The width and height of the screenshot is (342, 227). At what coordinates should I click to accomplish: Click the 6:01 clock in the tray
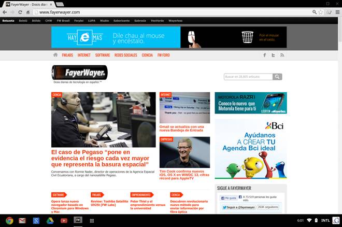click(301, 220)
